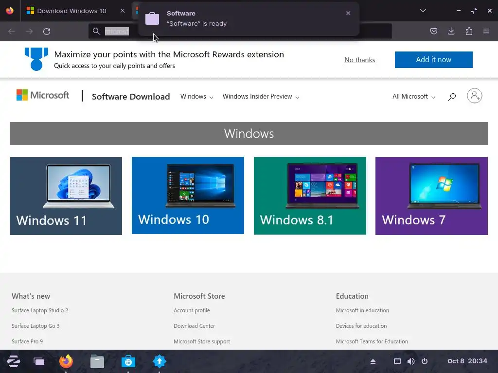Click the Firefox icon in the taskbar

pos(66,361)
